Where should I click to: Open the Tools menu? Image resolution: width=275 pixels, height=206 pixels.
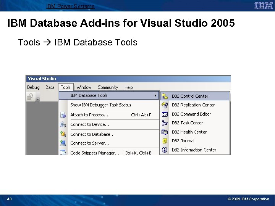coord(66,87)
